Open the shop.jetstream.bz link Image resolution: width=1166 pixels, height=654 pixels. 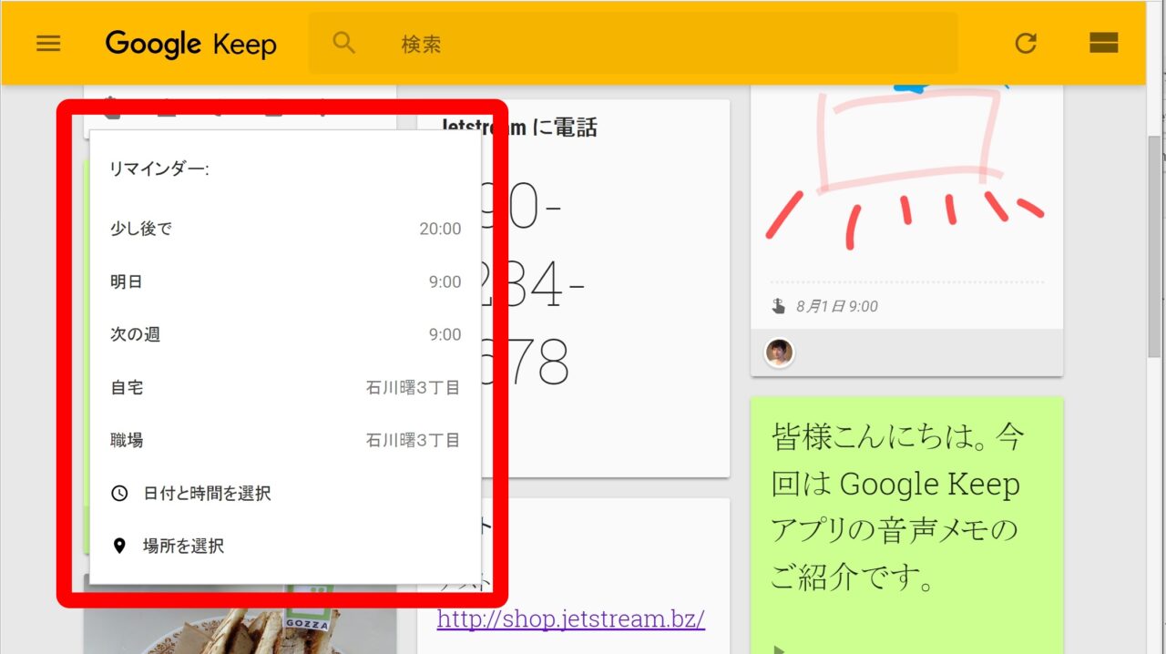pyautogui.click(x=570, y=619)
